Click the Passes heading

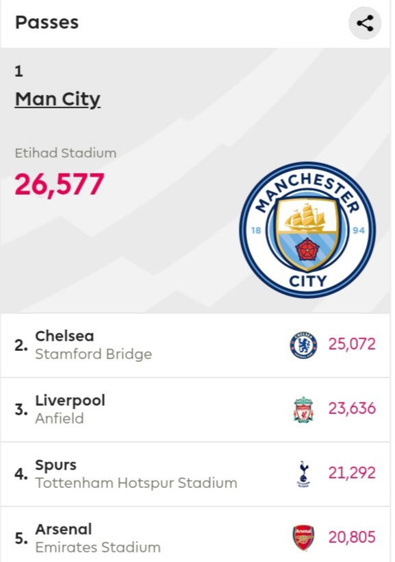[x=47, y=23]
